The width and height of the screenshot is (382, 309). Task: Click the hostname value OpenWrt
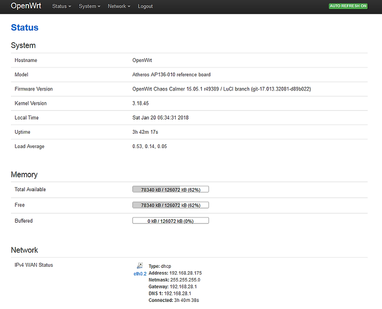point(142,60)
